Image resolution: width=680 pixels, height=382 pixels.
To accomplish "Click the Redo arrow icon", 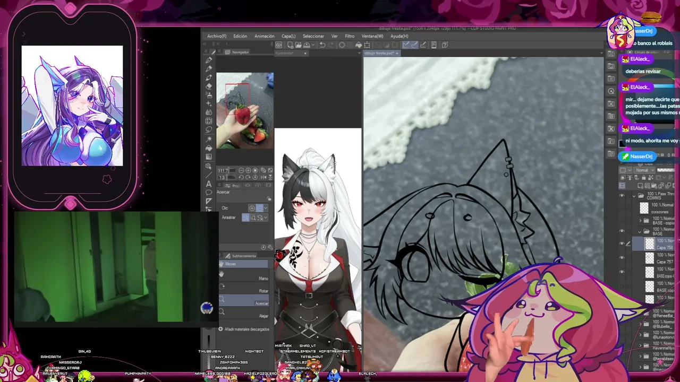I will tap(331, 45).
